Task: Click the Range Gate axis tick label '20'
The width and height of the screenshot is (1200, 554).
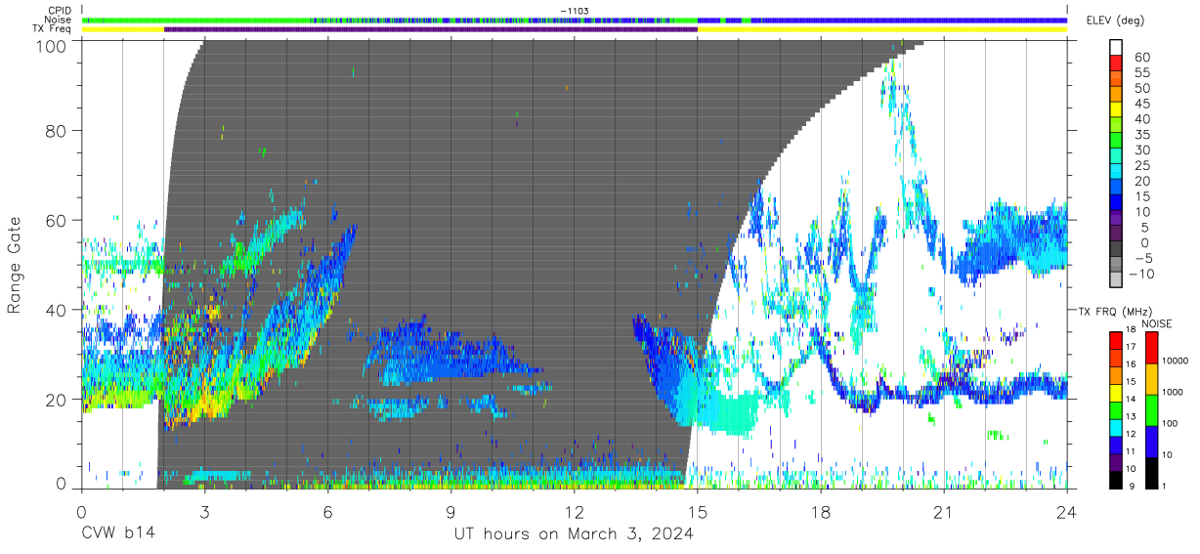Action: click(x=56, y=400)
